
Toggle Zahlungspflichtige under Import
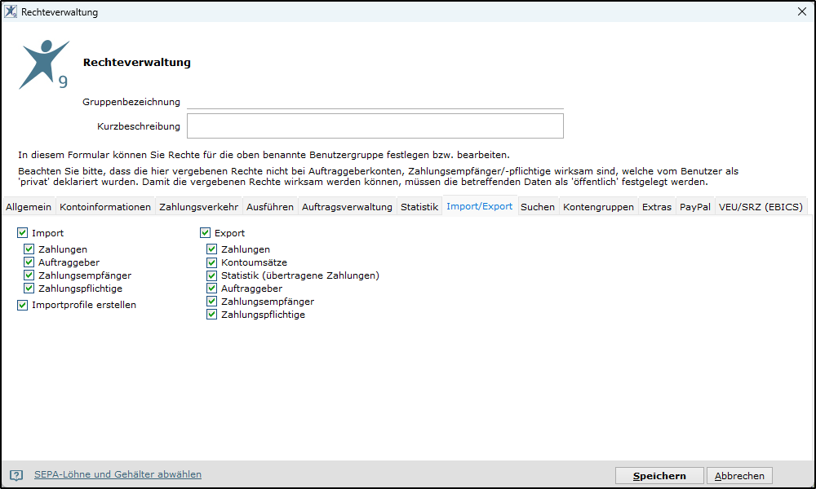point(29,288)
